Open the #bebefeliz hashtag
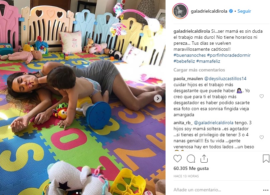Screen dimensions: 270x195 tap(184, 61)
